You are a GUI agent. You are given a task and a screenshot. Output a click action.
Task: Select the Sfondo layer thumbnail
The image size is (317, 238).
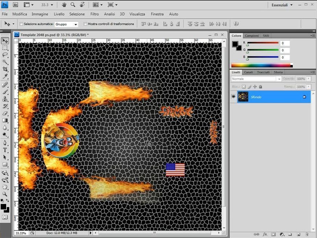pyautogui.click(x=243, y=97)
